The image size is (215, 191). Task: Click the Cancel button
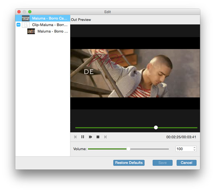pyautogui.click(x=186, y=163)
